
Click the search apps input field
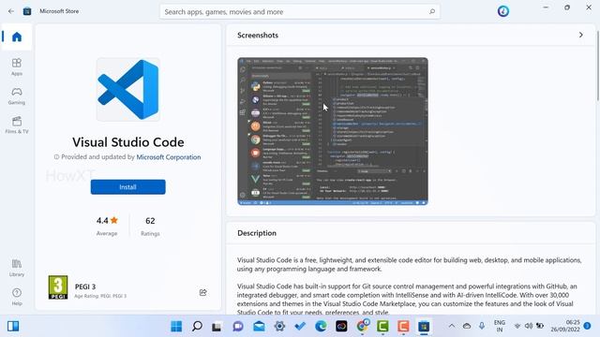[300, 12]
